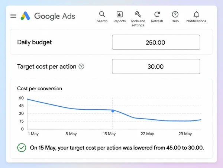Edit the Daily budget 250.00 field
This screenshot has width=223, height=168.
156,42
